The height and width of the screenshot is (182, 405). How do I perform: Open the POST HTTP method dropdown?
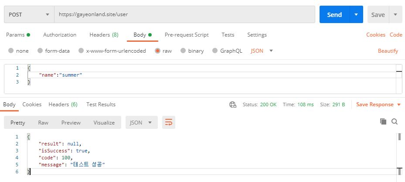coord(29,14)
